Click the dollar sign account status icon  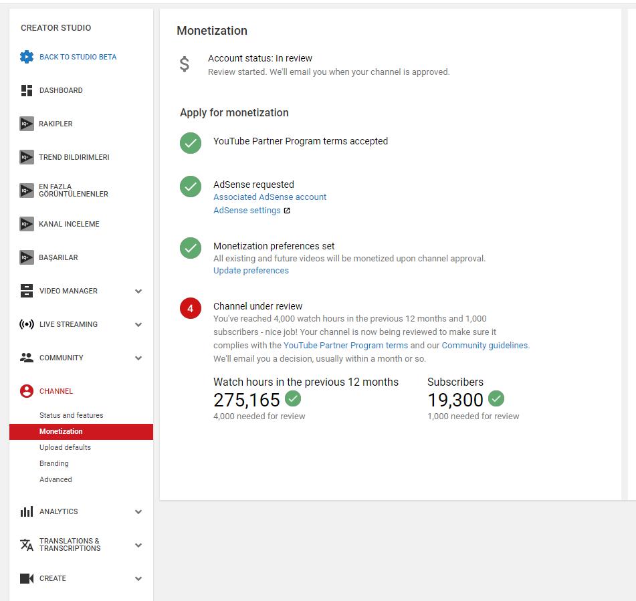tap(185, 64)
